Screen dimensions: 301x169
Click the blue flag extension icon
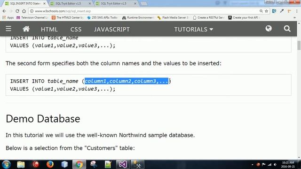click(274, 11)
